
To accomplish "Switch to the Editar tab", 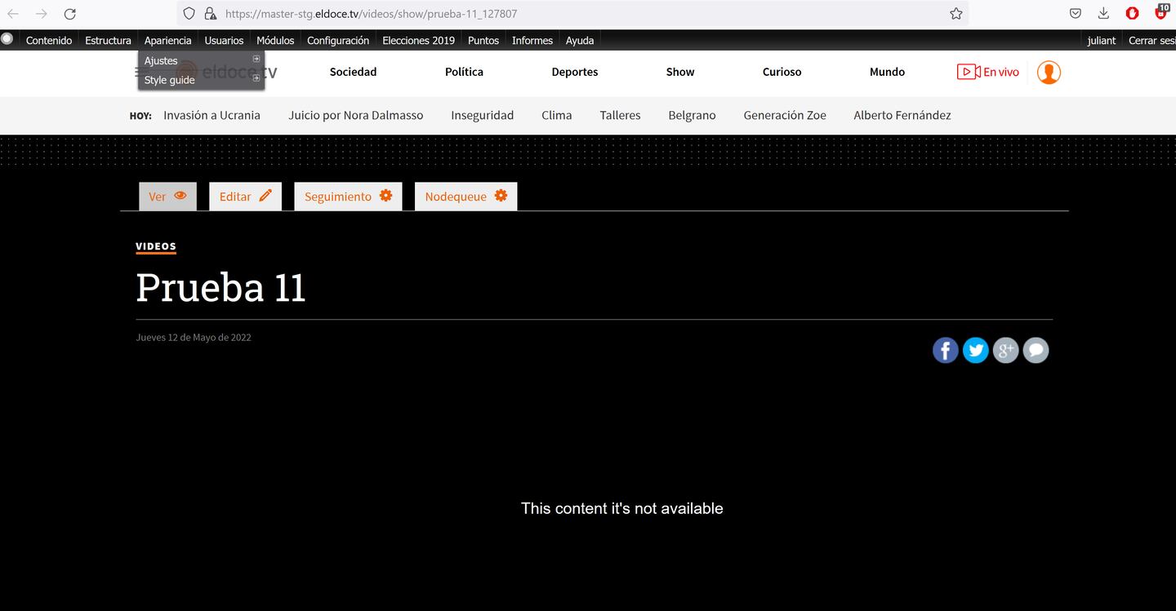I will coord(245,197).
